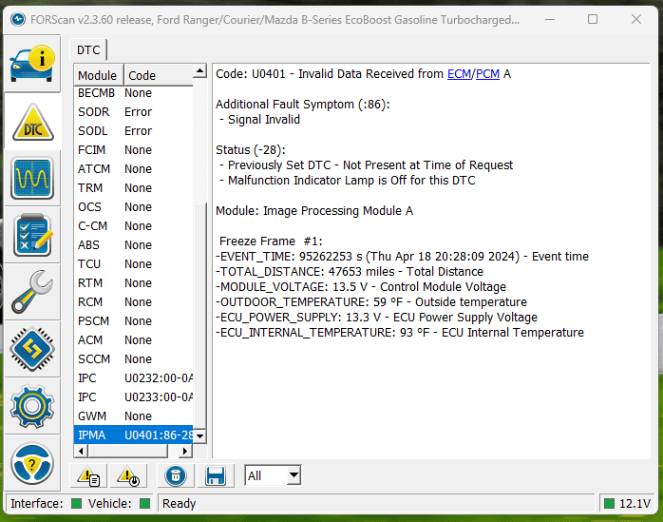Select the FCIM module row
The image size is (663, 522).
point(133,150)
